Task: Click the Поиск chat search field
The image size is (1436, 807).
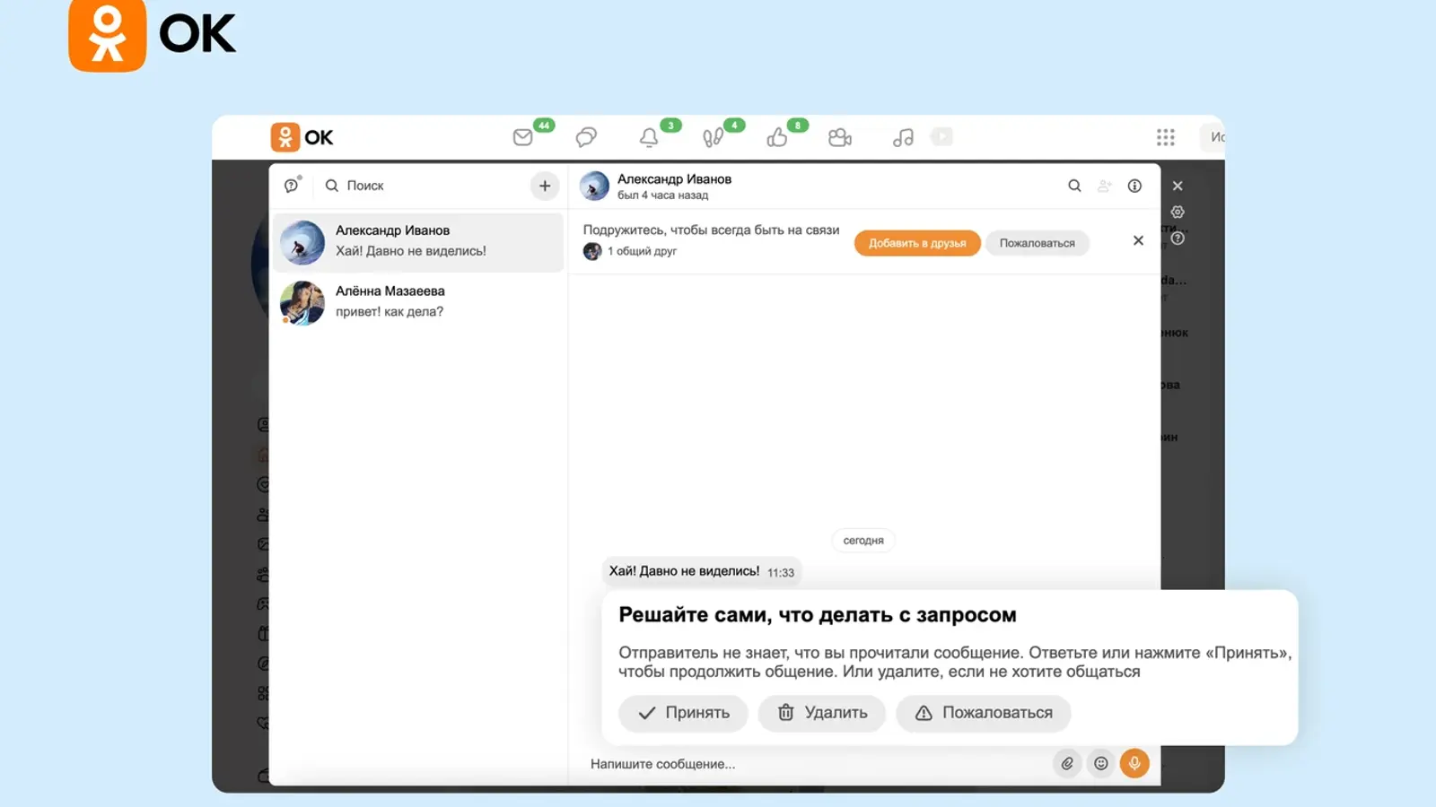Action: point(424,186)
